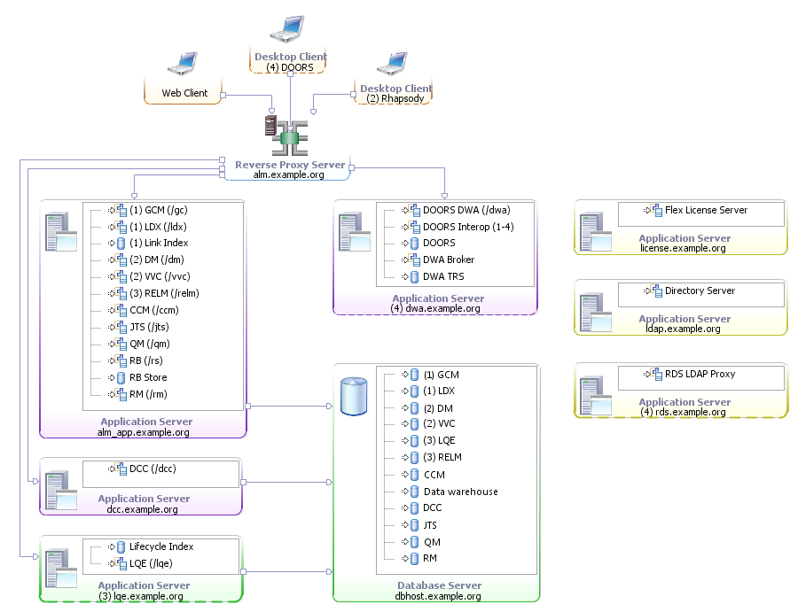Image resolution: width=798 pixels, height=612 pixels.
Task: Click the rds.example.org server icon
Action: click(596, 396)
